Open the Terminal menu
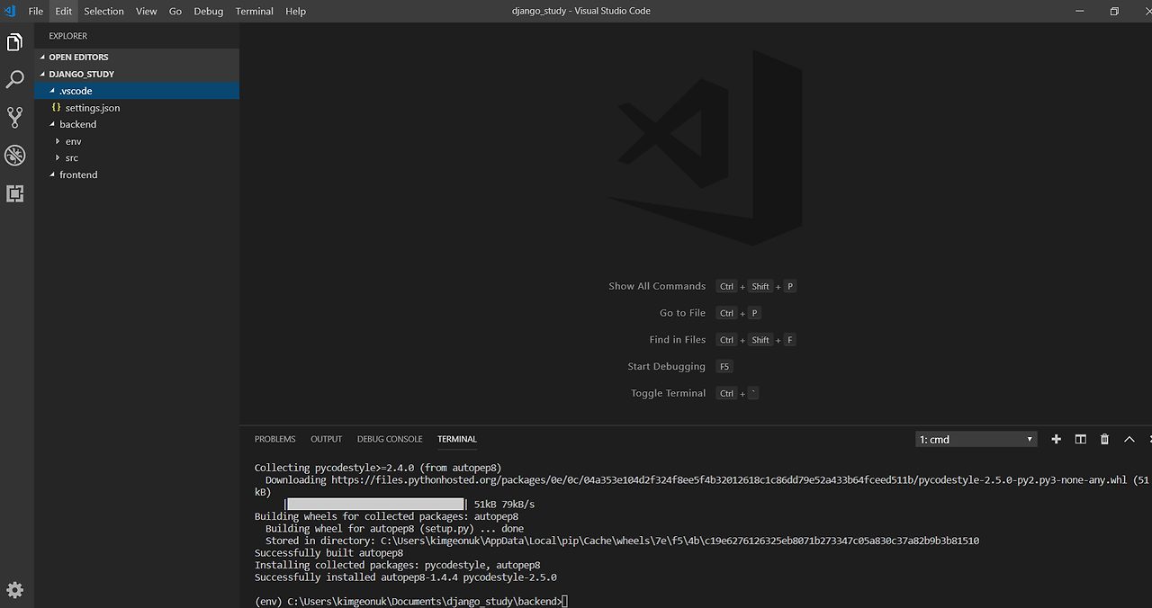This screenshot has width=1152, height=608. pyautogui.click(x=254, y=11)
